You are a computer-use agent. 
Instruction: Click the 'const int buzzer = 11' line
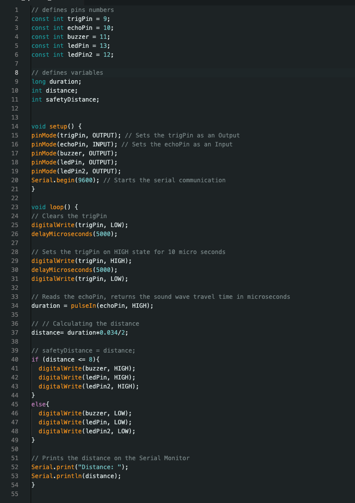coord(70,37)
